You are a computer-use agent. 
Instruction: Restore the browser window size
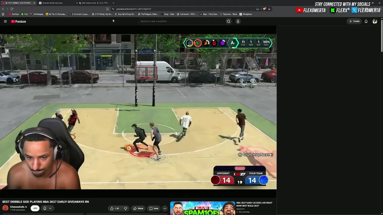[373, 3]
